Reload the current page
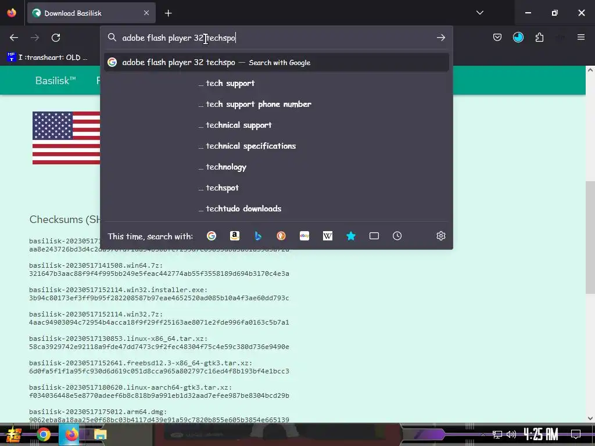595x446 pixels. point(56,38)
